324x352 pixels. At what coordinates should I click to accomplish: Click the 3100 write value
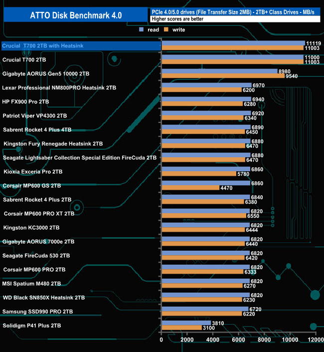[209, 328]
